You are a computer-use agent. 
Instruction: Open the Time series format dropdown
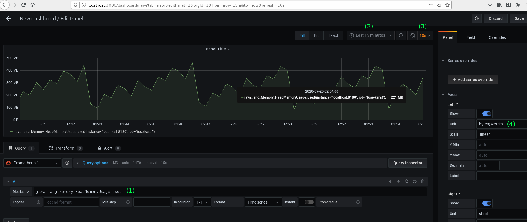(263, 202)
